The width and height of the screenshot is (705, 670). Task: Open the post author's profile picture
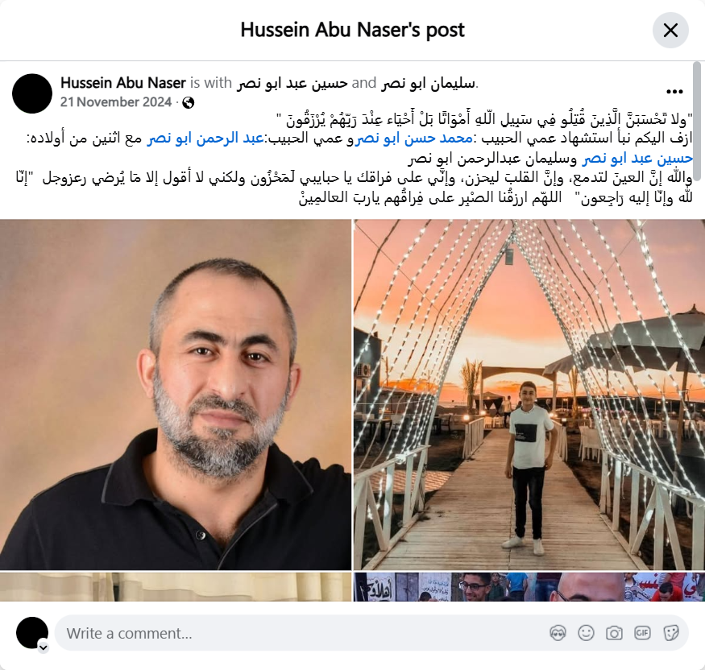pyautogui.click(x=32, y=93)
